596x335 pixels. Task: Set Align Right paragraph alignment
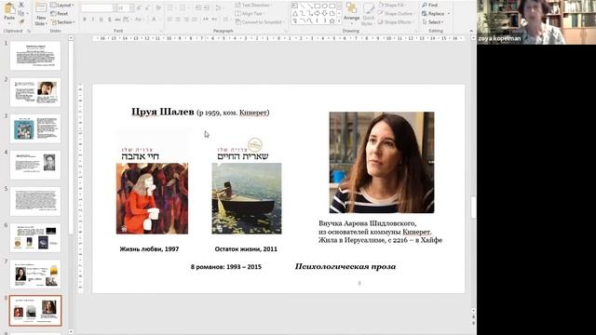[186, 20]
